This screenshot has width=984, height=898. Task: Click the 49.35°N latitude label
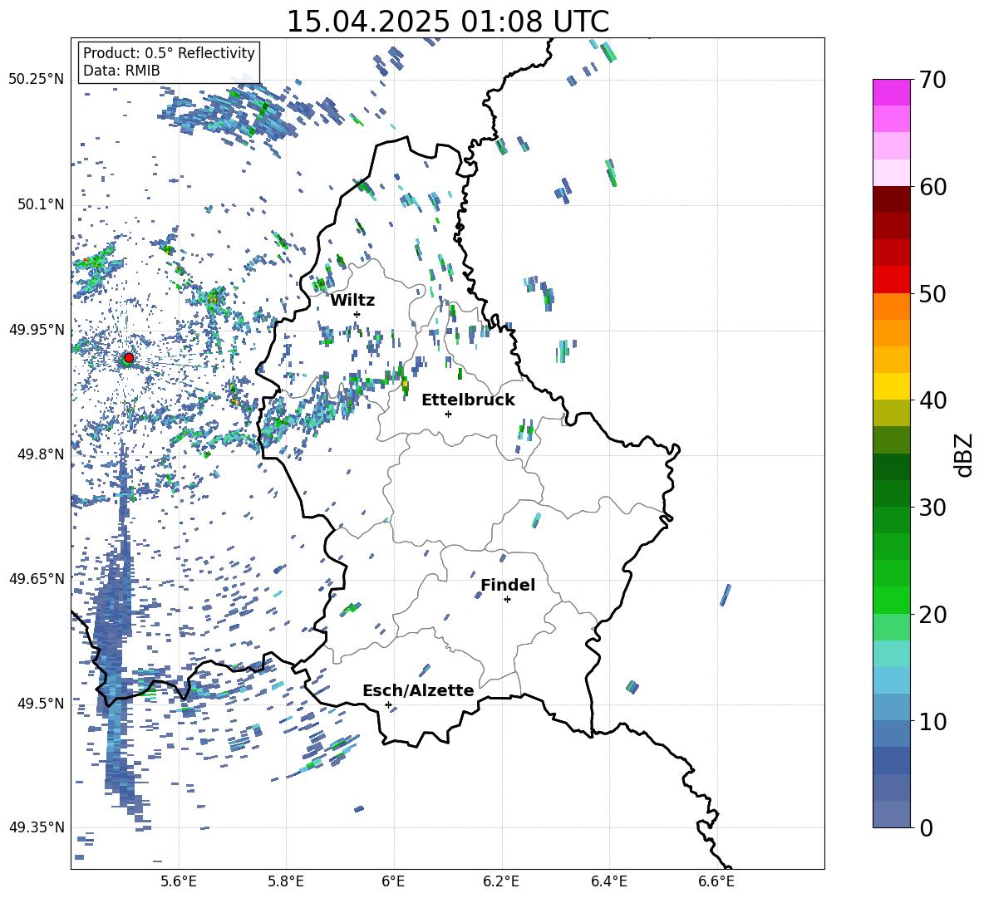point(37,827)
